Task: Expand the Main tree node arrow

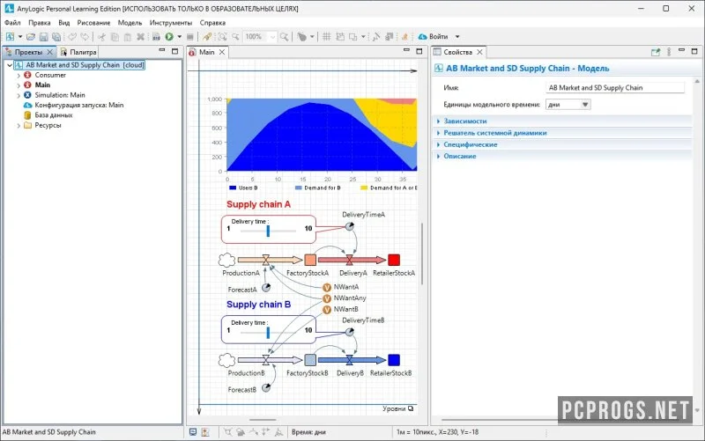Action: (x=19, y=85)
